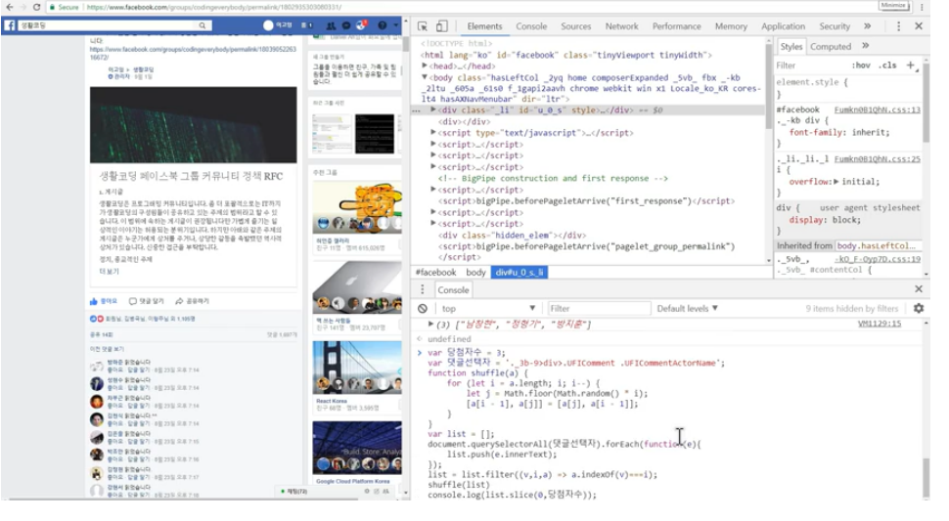This screenshot has height=521, width=949.
Task: Switch to the Elements tab
Action: click(x=484, y=26)
